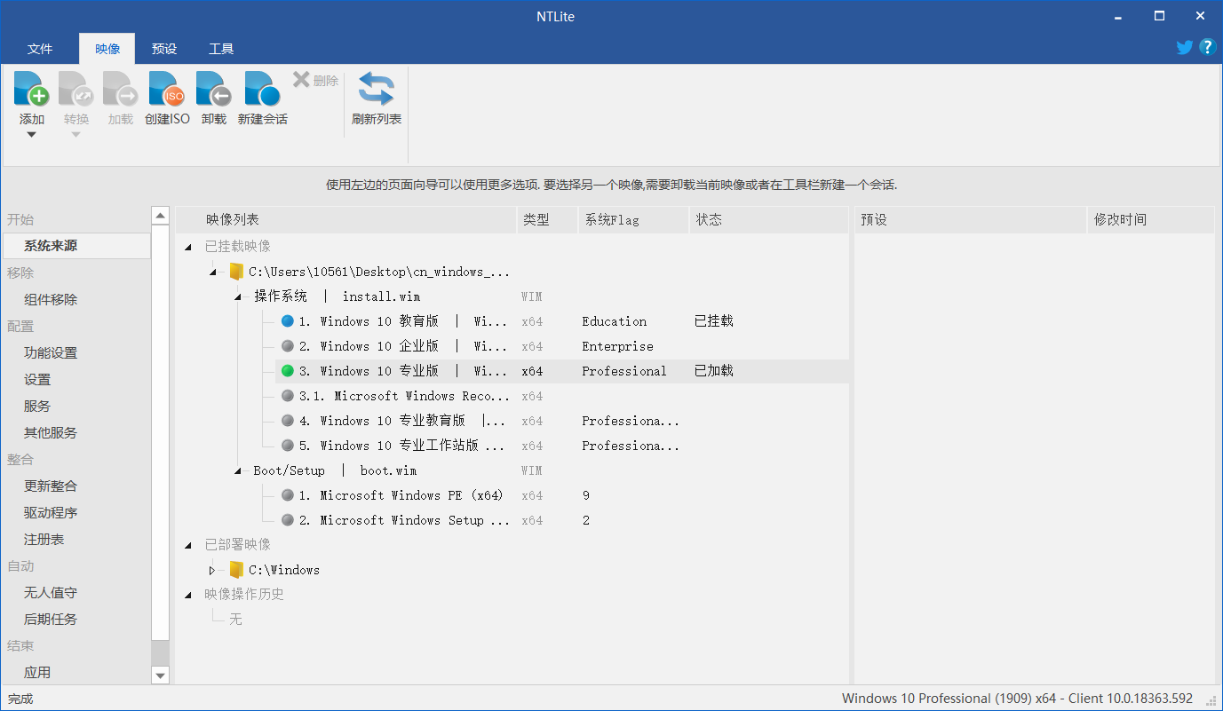Click green status dot of Windows 10 专业版

[x=287, y=371]
